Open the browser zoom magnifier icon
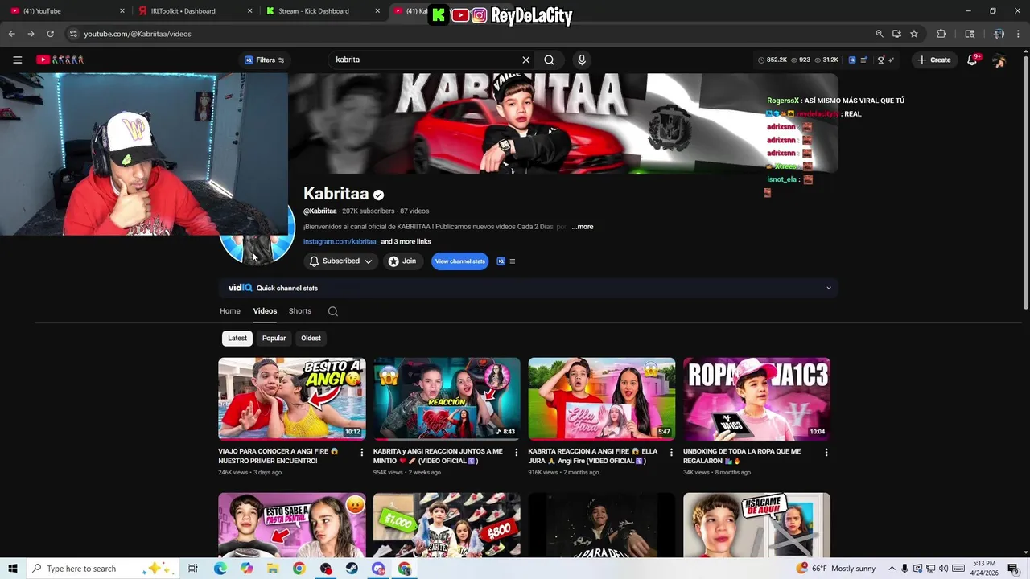This screenshot has width=1030, height=579. point(880,34)
